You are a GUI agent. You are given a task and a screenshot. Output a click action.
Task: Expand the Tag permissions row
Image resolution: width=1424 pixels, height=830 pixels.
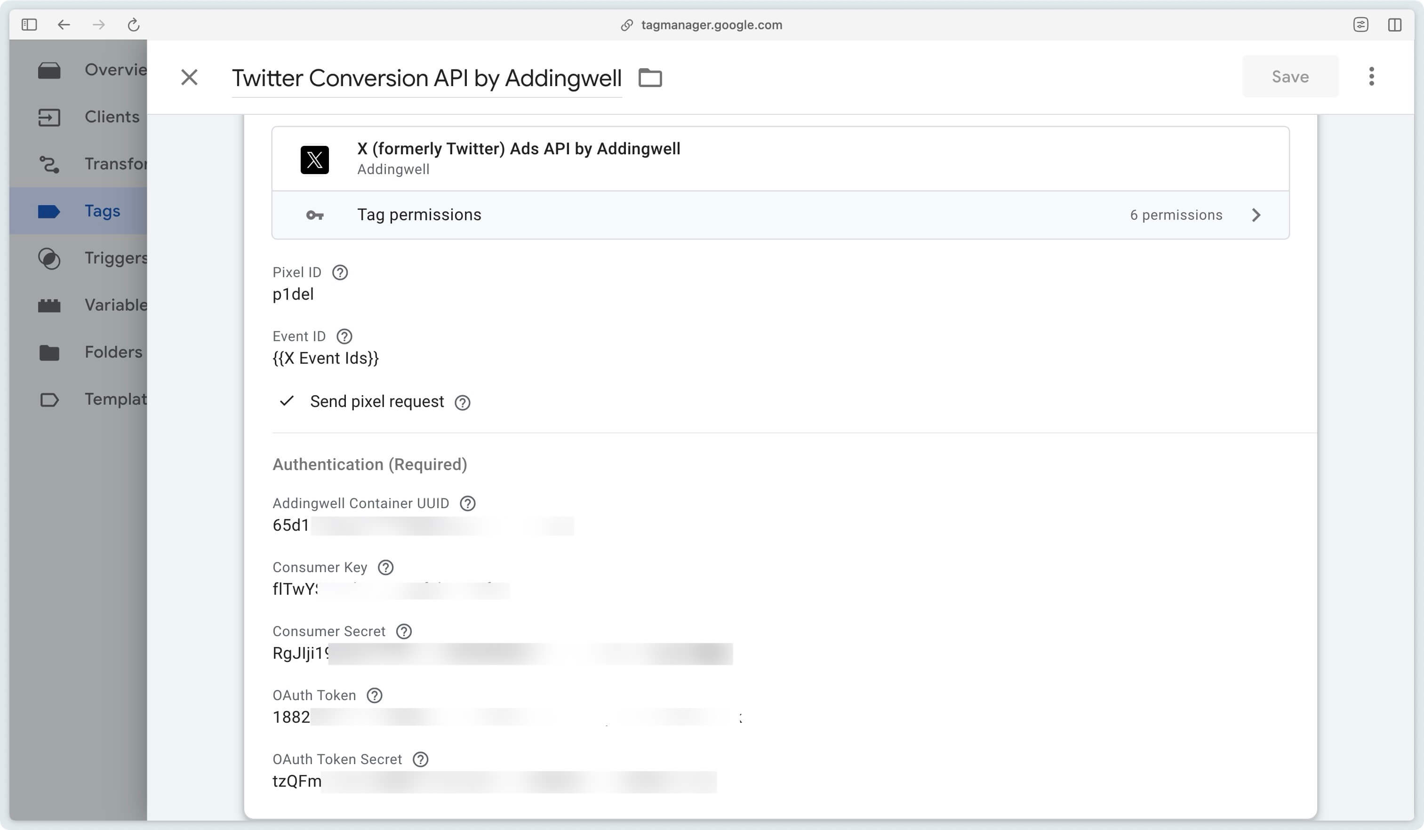(x=780, y=215)
